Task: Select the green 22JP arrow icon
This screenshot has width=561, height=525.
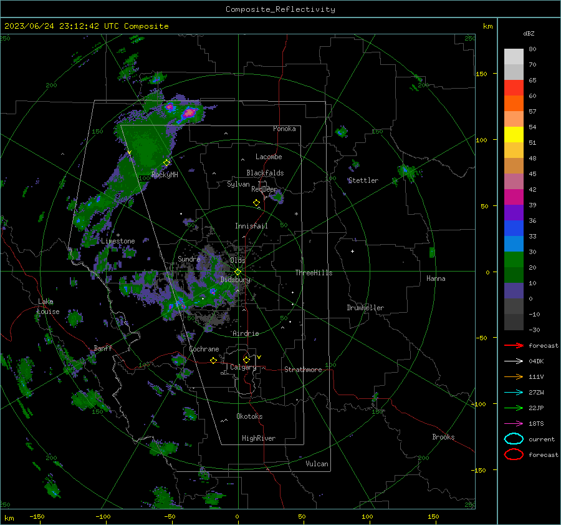Action: coord(514,408)
